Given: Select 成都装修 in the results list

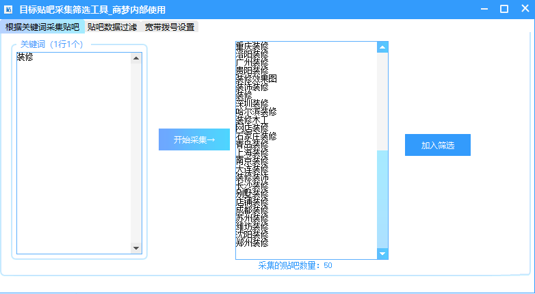Looking at the screenshot, I should click(x=252, y=210).
